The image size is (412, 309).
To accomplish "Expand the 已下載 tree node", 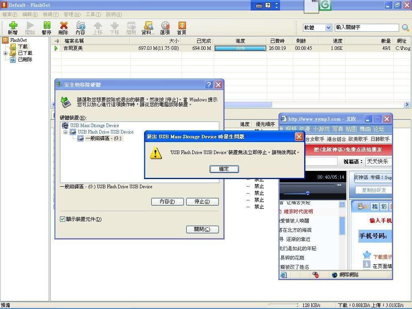I will 5,53.
